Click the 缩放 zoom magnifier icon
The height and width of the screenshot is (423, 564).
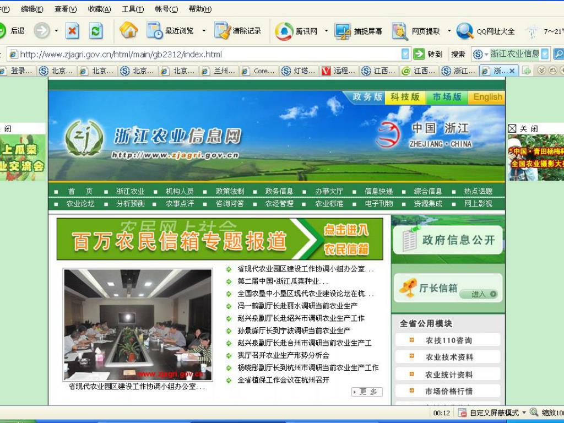(534, 412)
